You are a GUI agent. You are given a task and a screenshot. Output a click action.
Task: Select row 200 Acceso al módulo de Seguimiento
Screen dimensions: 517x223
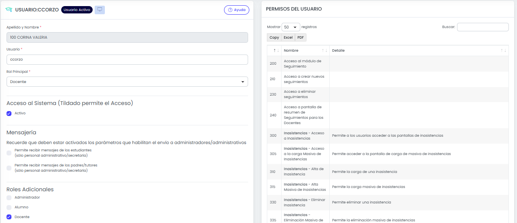(388, 64)
